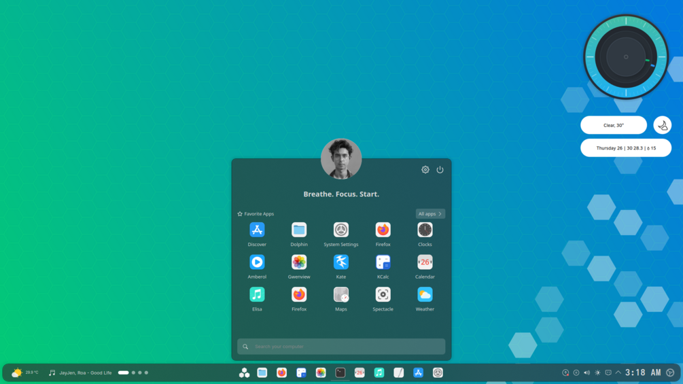Launch Kate text editor
The width and height of the screenshot is (683, 384).
tap(341, 266)
